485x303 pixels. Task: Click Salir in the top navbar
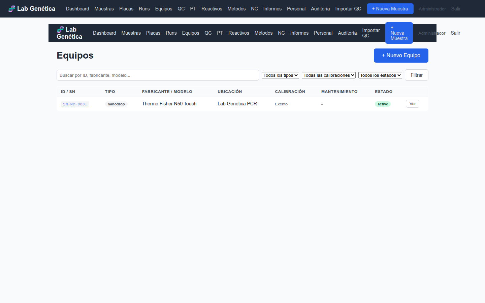tap(456, 9)
